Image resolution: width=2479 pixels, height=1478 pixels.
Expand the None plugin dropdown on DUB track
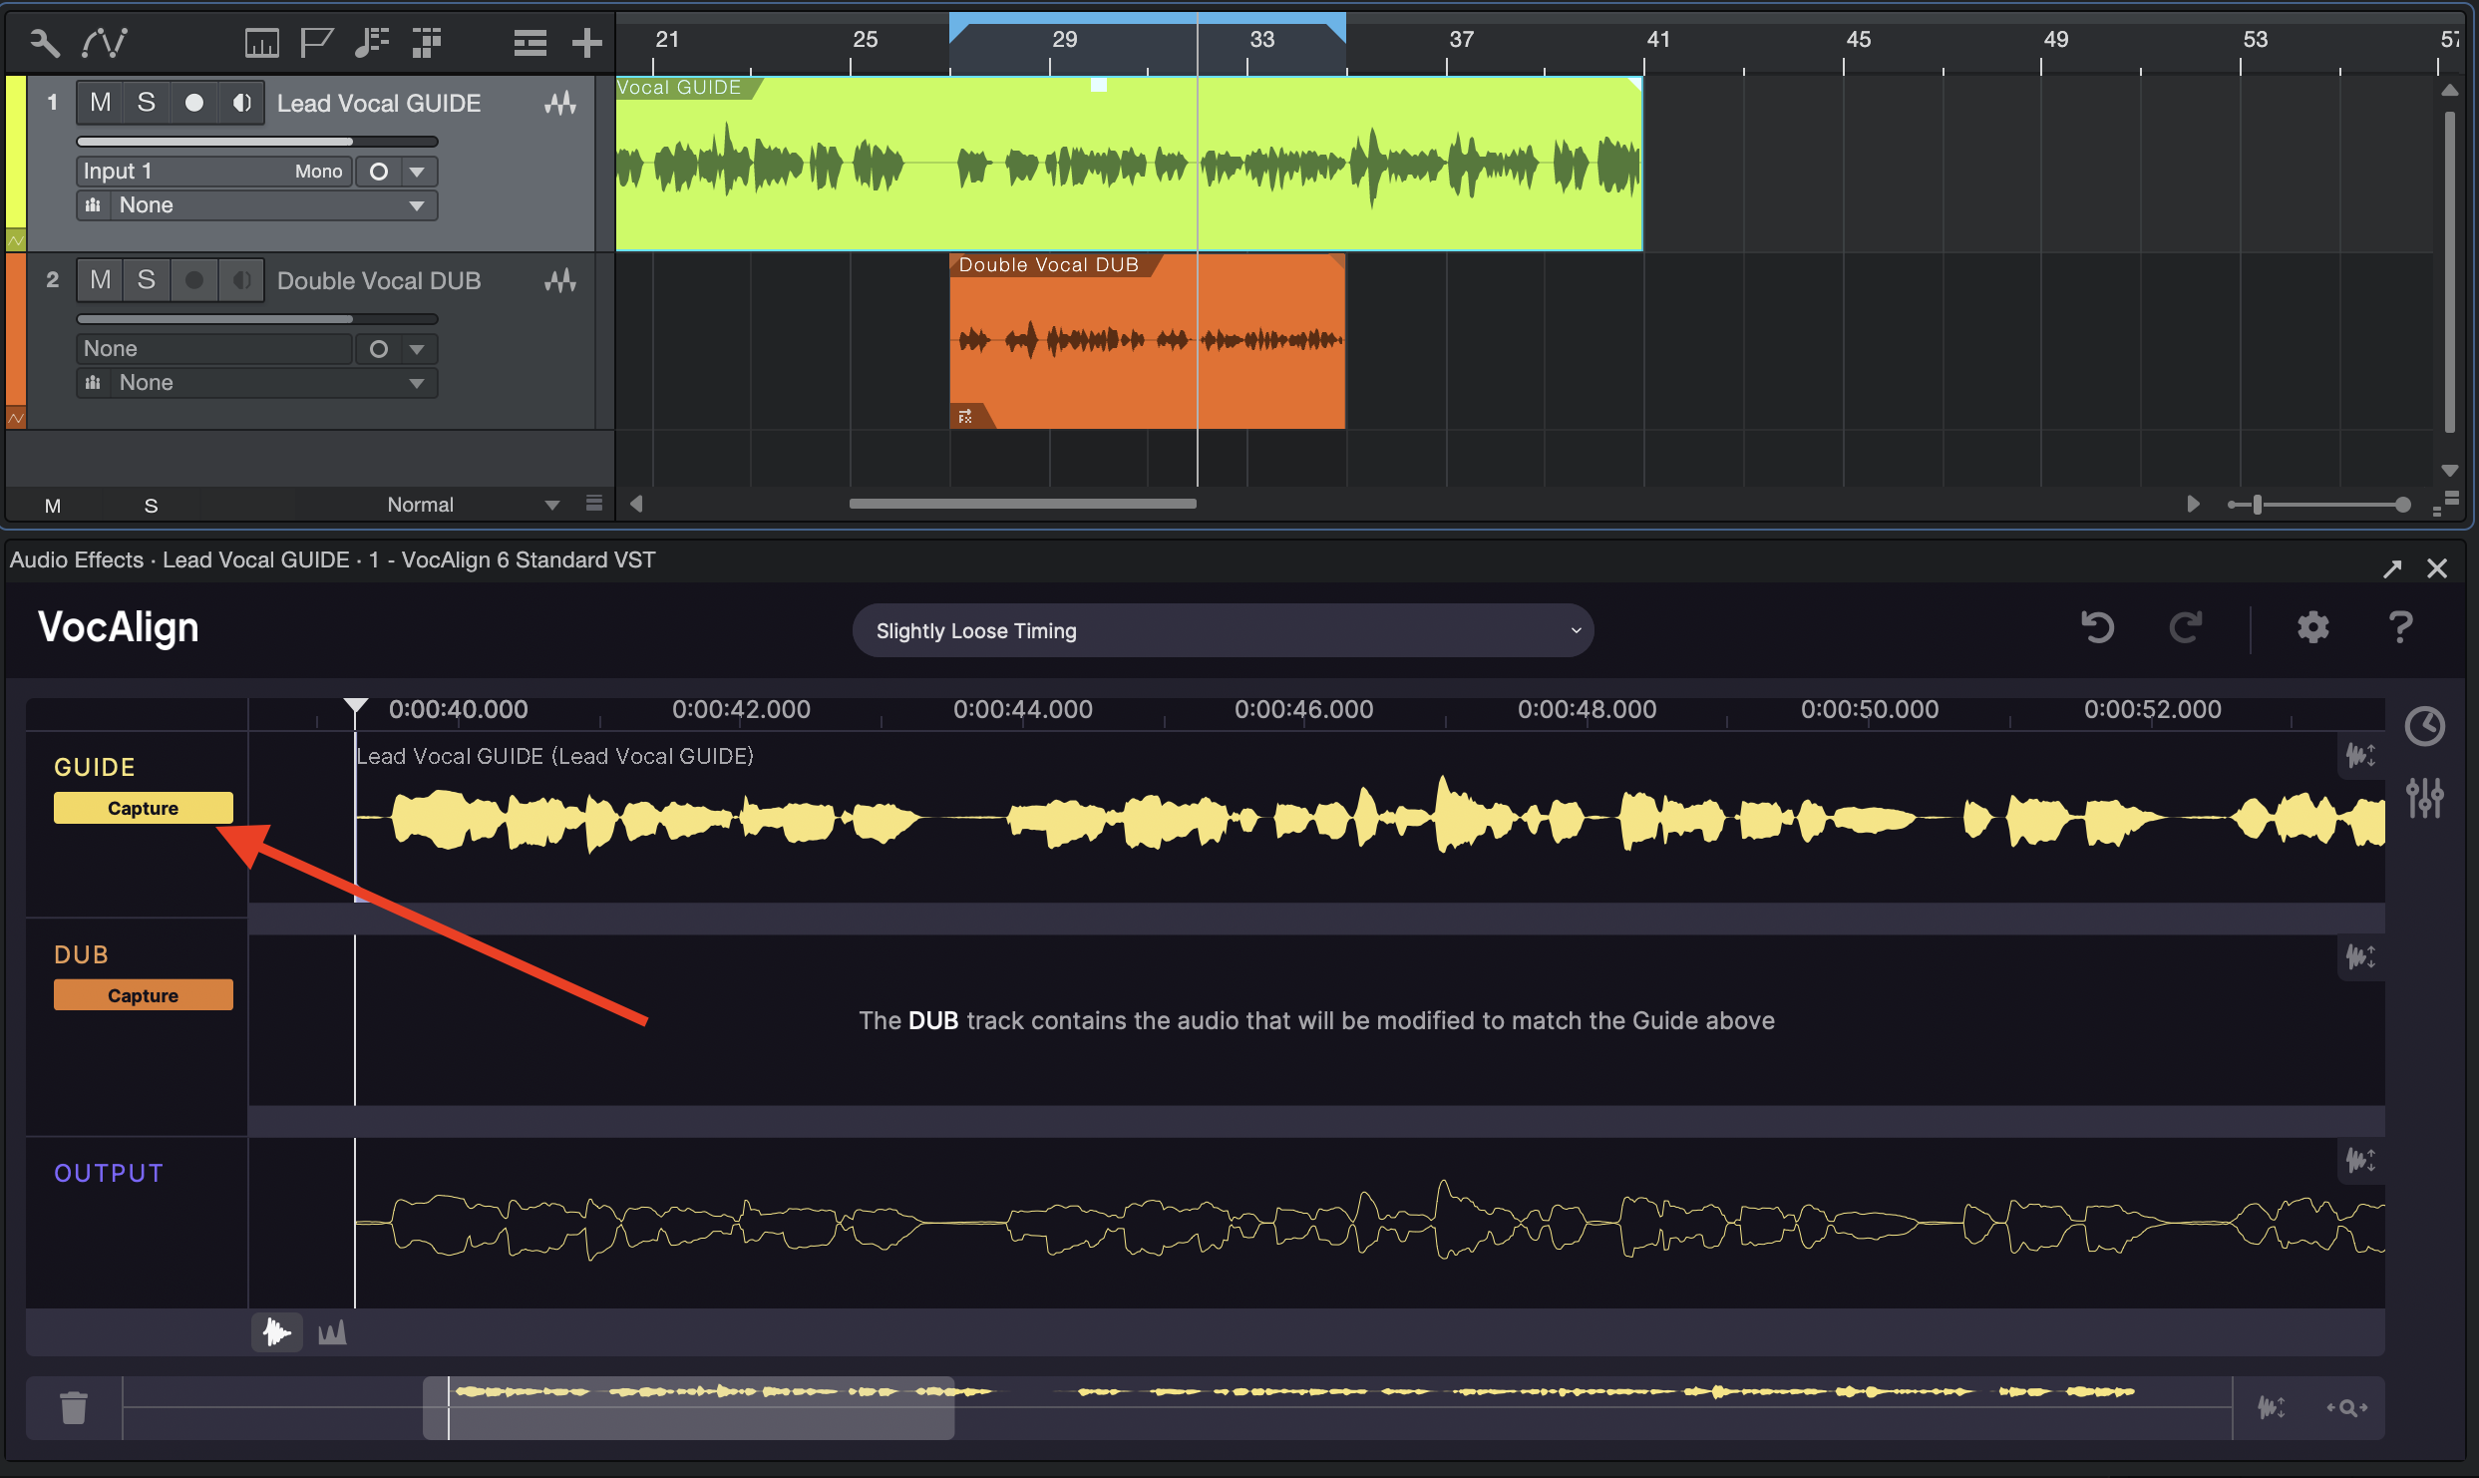417,382
